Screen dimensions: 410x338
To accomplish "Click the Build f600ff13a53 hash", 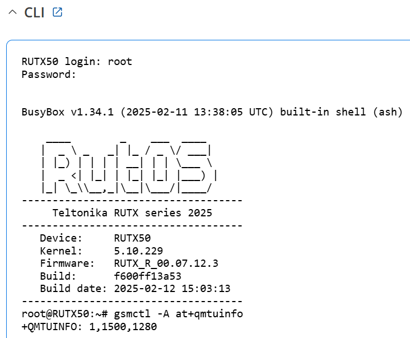I will 147,276.
